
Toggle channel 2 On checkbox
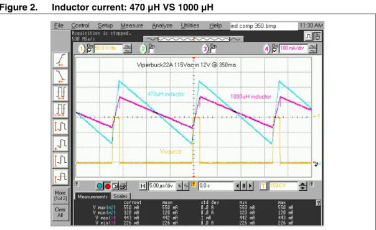pyautogui.click(x=151, y=51)
